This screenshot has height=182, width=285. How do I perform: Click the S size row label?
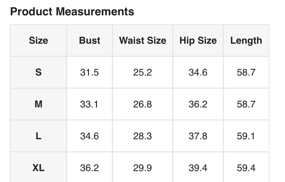38,72
